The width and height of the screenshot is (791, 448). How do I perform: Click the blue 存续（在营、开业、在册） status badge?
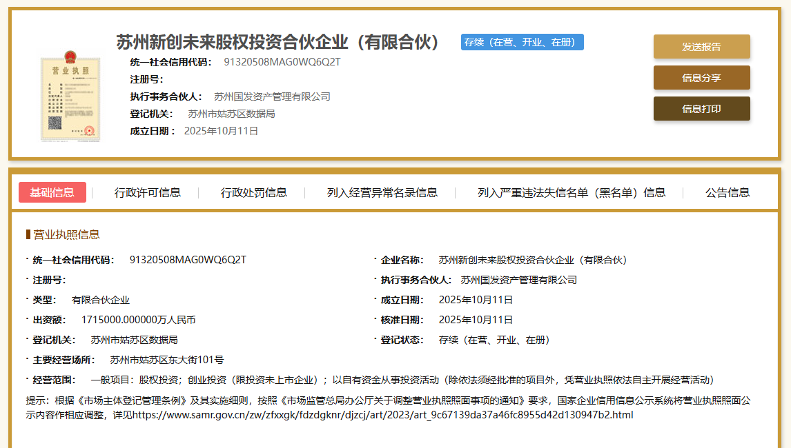(522, 42)
